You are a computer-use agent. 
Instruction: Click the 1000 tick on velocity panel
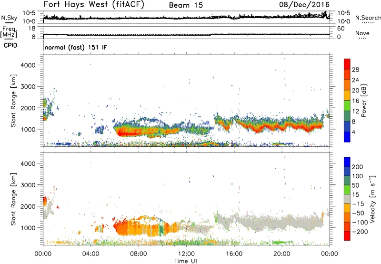(28, 228)
